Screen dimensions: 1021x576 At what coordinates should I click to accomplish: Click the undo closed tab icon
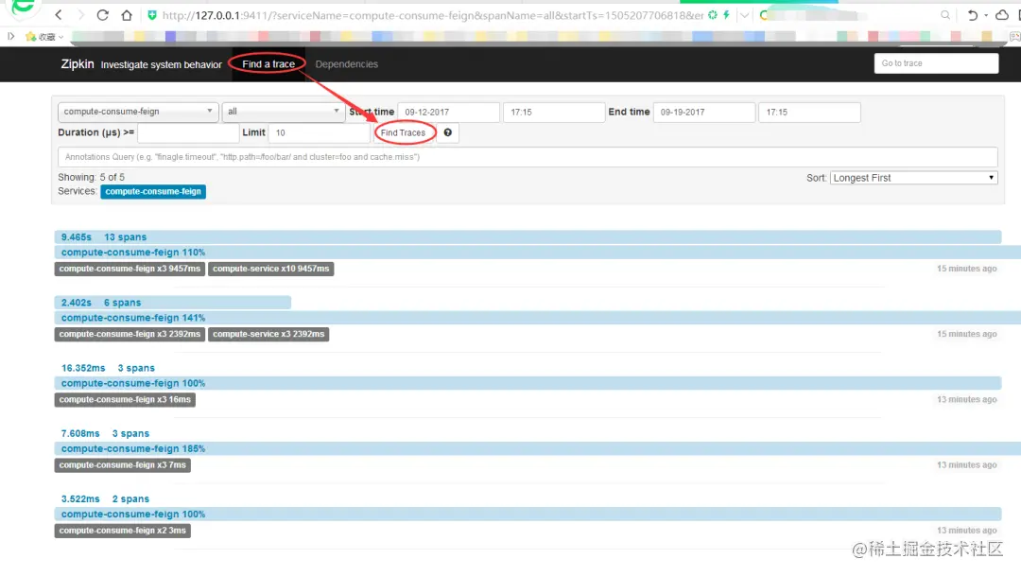click(972, 15)
